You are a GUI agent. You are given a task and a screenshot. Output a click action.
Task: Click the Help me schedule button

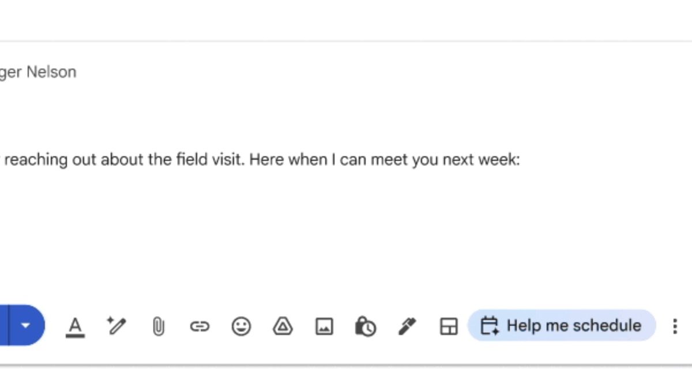pos(562,326)
